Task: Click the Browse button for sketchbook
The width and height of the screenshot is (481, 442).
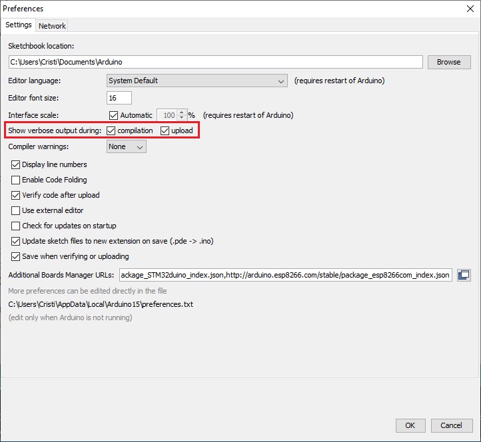Action: point(449,62)
